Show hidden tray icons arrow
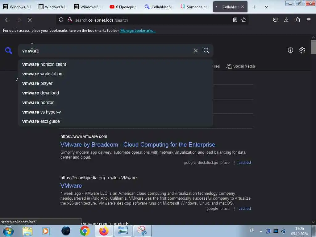 261,231
